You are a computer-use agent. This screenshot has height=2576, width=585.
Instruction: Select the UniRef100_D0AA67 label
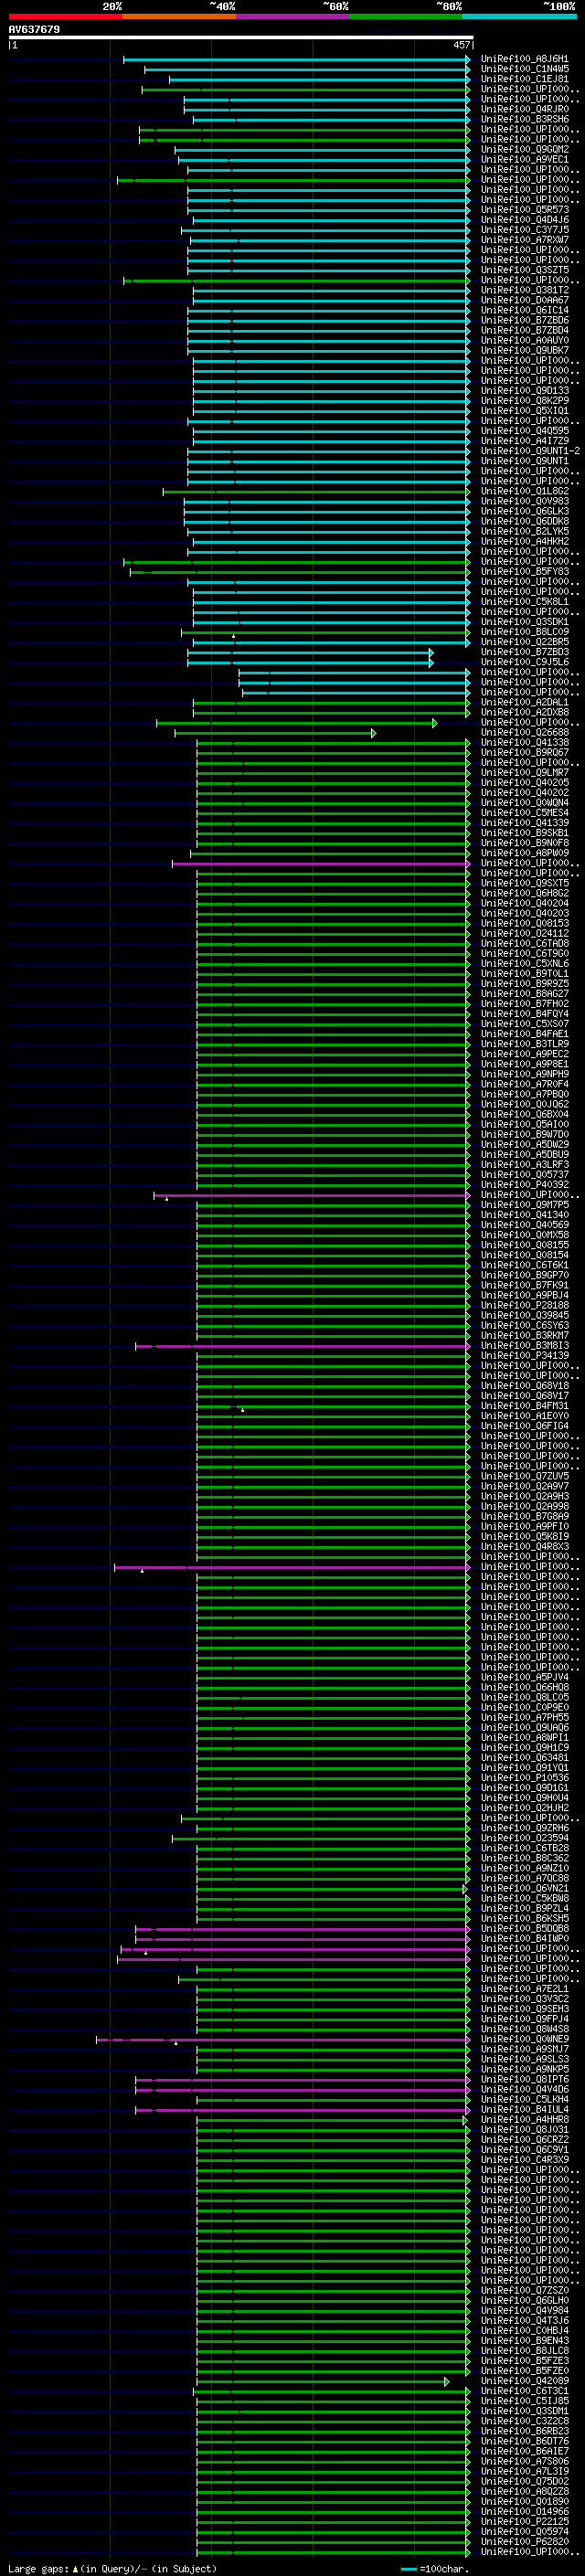pyautogui.click(x=524, y=300)
